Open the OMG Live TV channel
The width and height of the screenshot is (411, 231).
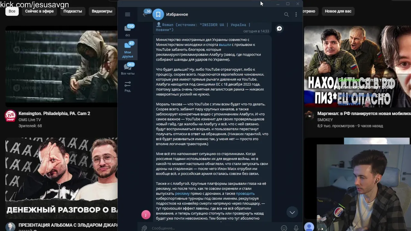pos(30,120)
